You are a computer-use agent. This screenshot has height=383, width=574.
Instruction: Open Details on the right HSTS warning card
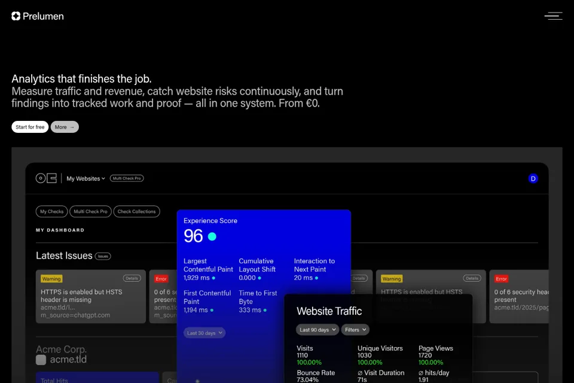[472, 278]
